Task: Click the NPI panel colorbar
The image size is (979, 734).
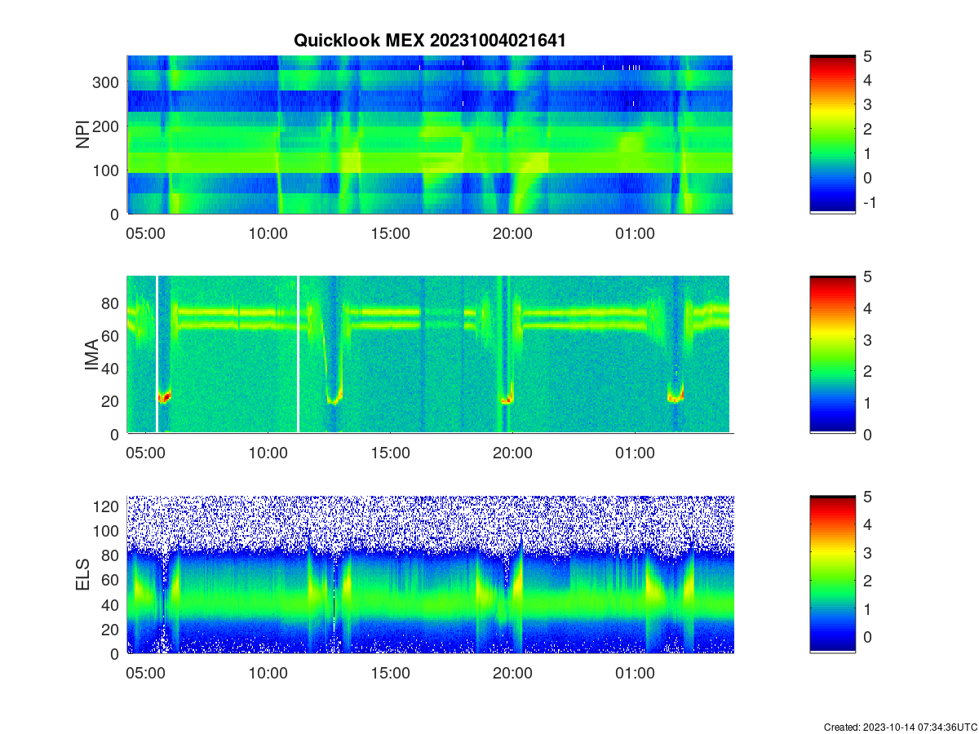Action: 832,135
